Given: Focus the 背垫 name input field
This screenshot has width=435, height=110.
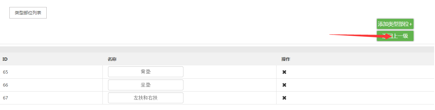Looking at the screenshot, I should 146,72.
